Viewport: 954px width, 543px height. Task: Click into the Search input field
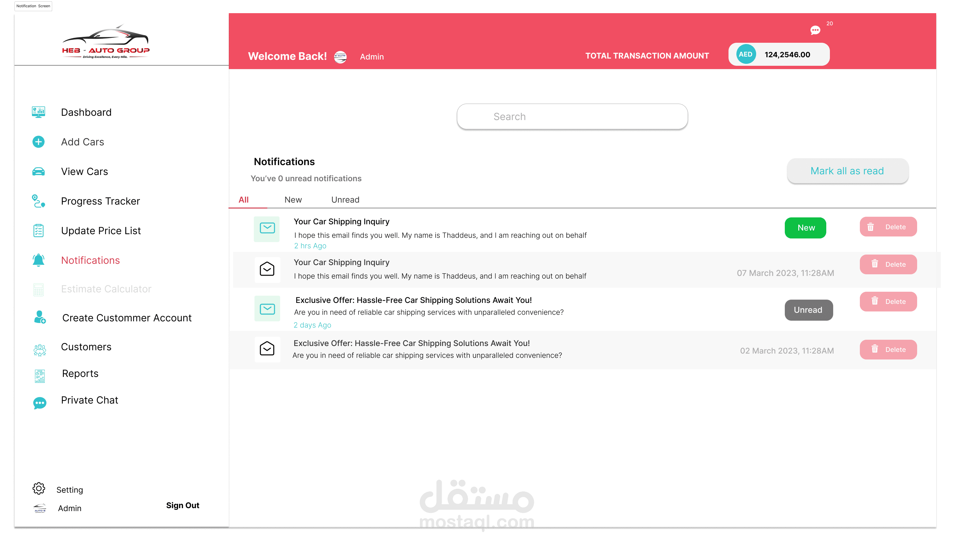(x=572, y=117)
